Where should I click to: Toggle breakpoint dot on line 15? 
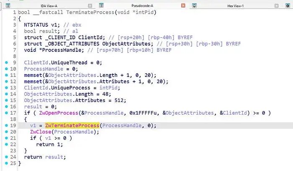pos(6,100)
